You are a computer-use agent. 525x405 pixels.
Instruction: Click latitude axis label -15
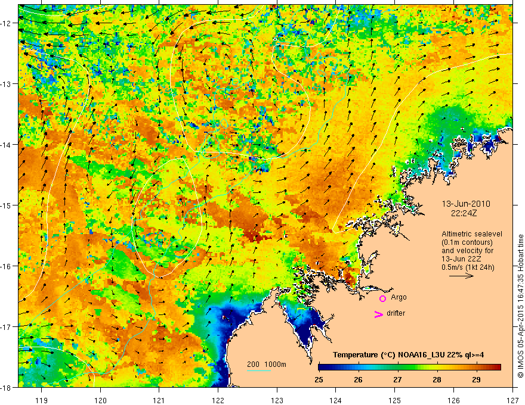6,205
